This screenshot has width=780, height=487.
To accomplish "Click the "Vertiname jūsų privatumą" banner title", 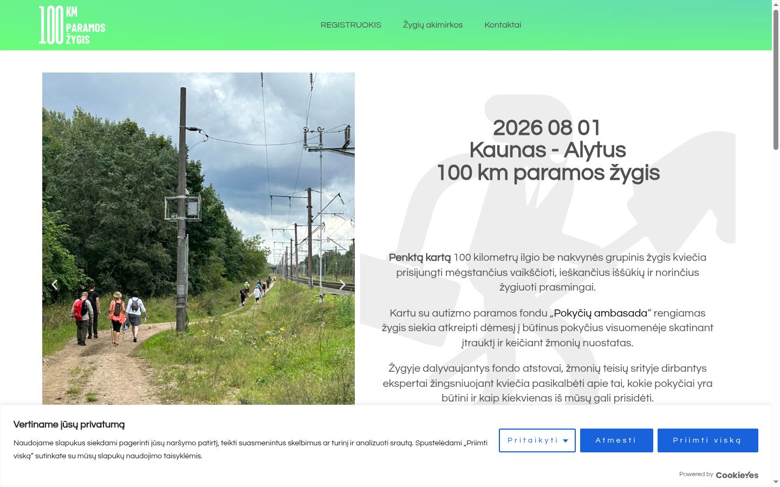I will (x=69, y=425).
